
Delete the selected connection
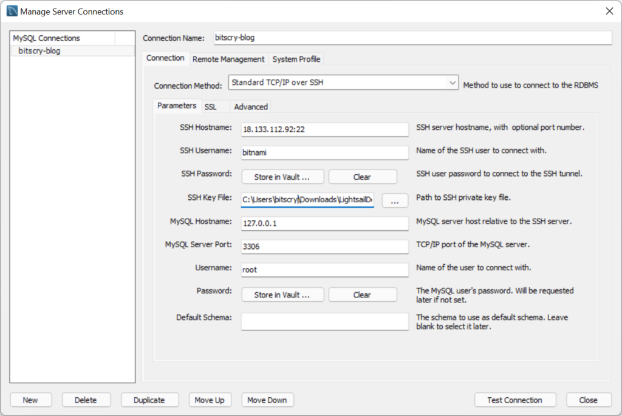[86, 400]
